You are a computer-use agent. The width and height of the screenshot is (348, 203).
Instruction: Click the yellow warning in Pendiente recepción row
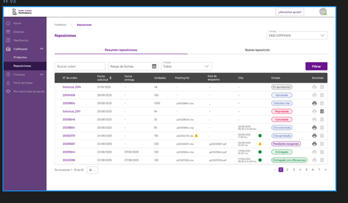[x=260, y=144]
